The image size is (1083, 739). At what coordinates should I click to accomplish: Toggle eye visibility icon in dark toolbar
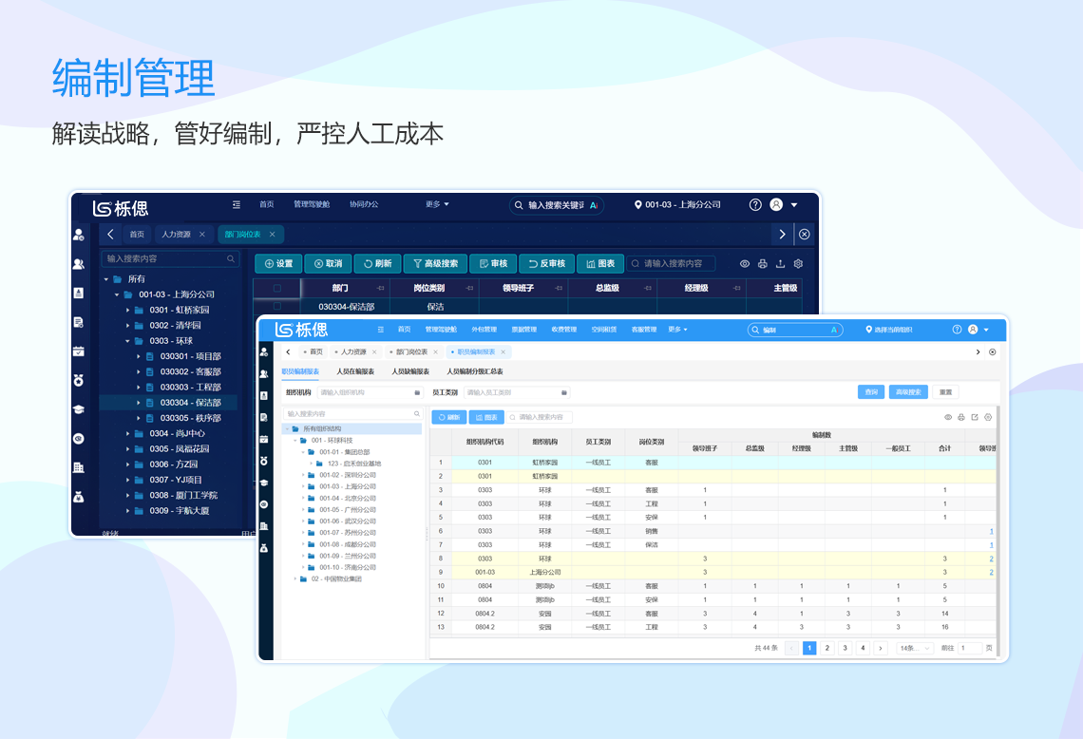tap(745, 264)
